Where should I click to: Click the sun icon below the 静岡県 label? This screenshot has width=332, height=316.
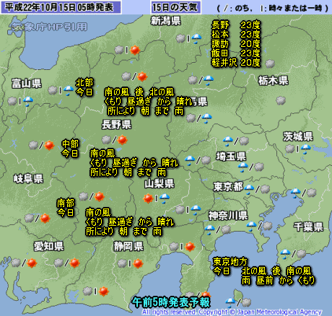pyautogui.click(x=138, y=263)
